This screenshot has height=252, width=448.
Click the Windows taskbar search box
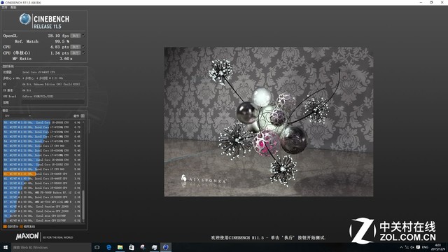tap(51, 247)
